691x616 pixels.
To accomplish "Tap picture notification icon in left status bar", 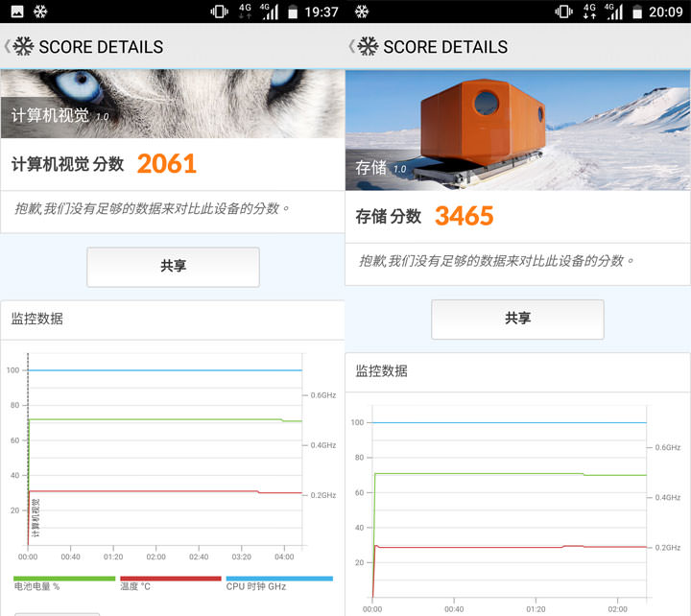I will [x=17, y=12].
